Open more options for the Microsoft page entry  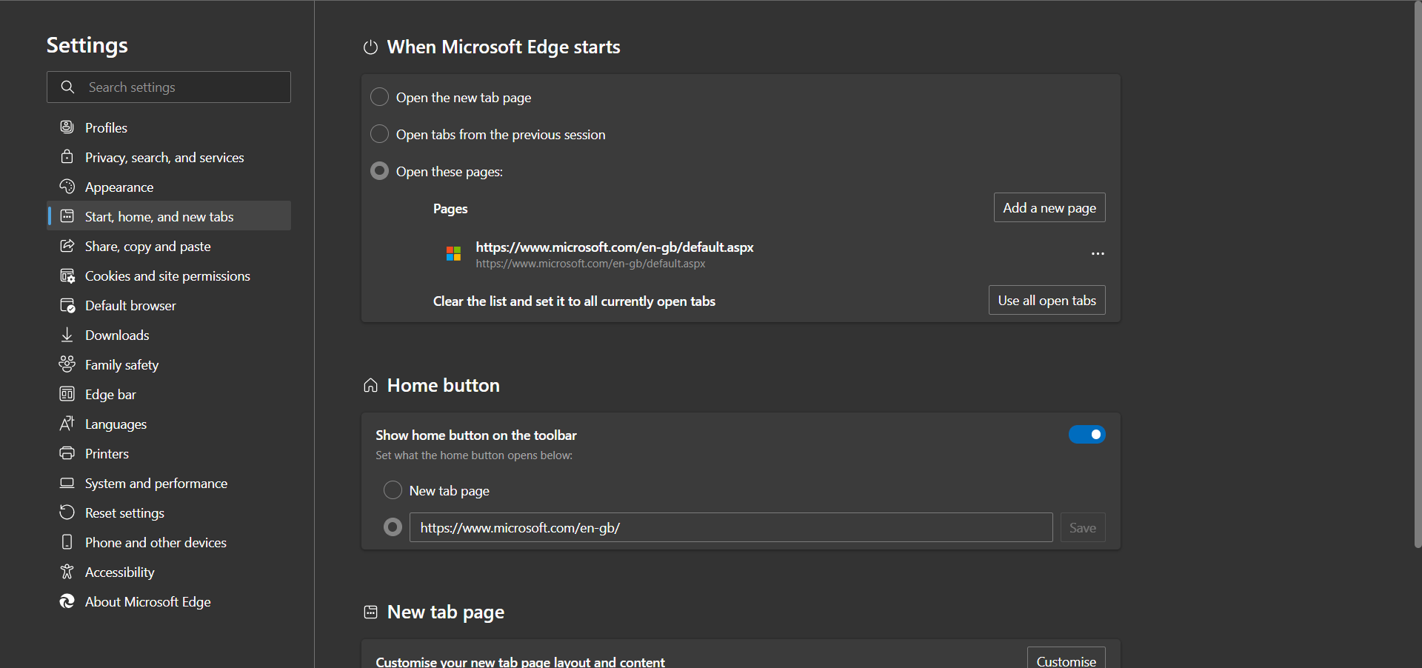pos(1097,254)
